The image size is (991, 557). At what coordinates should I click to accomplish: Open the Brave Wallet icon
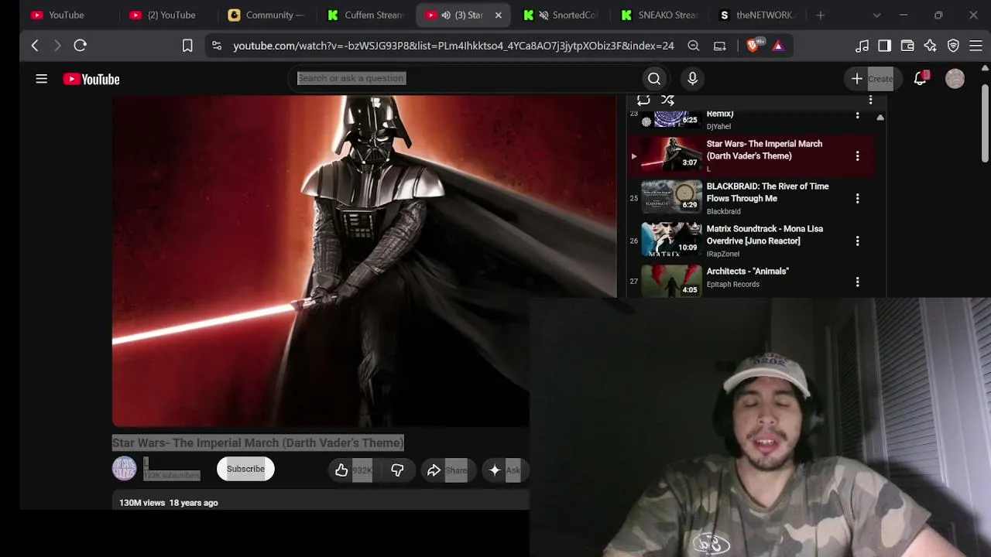907,46
